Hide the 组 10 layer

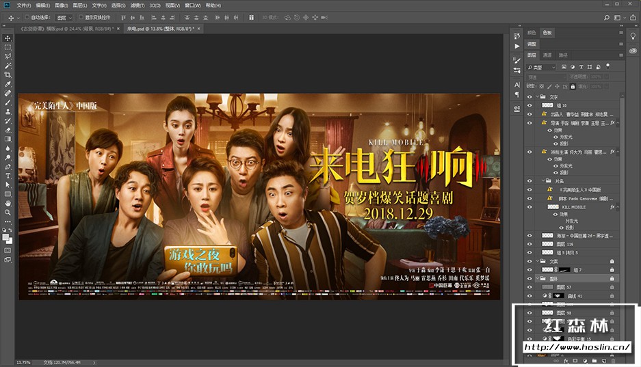pos(529,105)
